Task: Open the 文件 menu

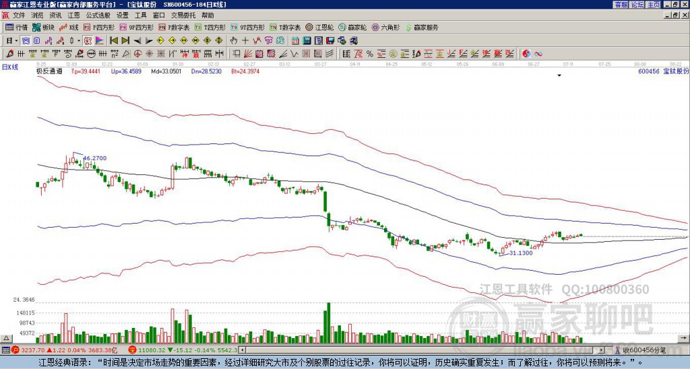Action: point(19,15)
